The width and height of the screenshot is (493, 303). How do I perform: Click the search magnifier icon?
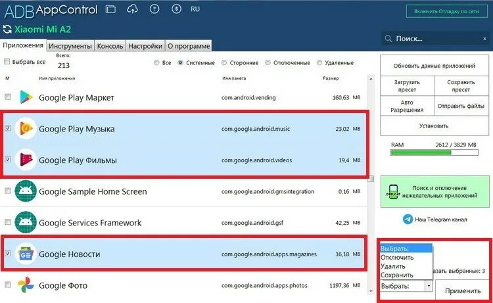click(388, 39)
